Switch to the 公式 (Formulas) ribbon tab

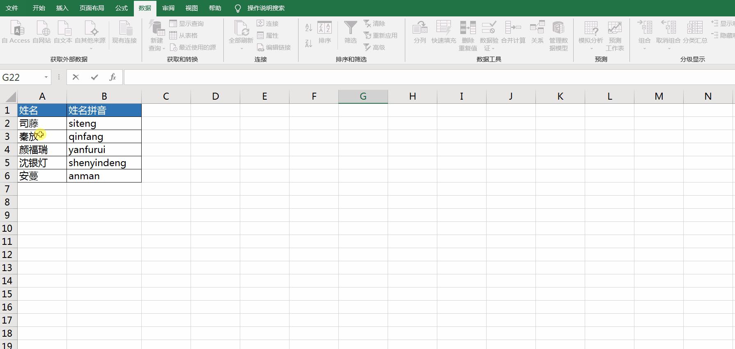(121, 8)
